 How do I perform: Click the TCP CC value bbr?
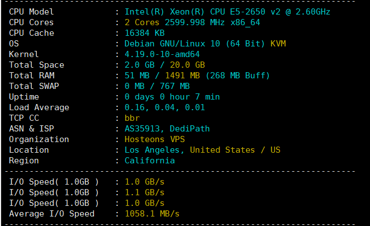(x=132, y=118)
